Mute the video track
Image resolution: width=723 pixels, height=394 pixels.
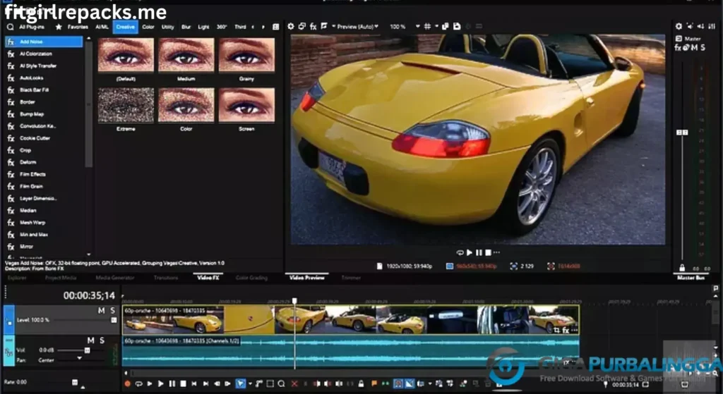[102, 311]
